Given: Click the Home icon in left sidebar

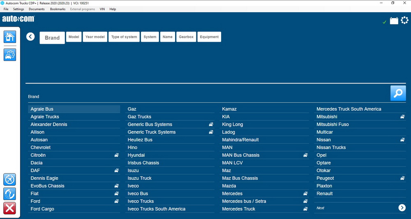Looking at the screenshot, I should (10, 37).
